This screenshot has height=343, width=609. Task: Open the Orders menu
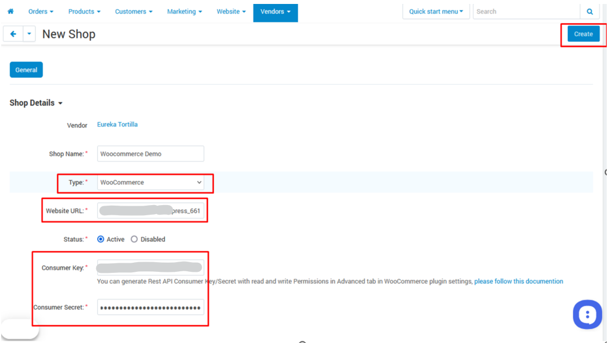coord(41,11)
